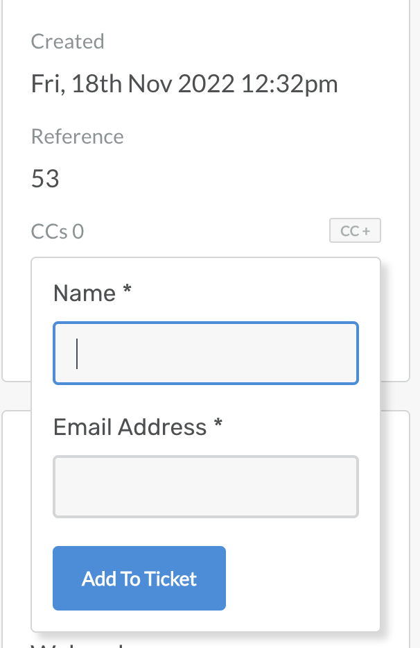Screen dimensions: 420x648
Task: Click the required asterisk beside Email Address
Action: [218, 425]
